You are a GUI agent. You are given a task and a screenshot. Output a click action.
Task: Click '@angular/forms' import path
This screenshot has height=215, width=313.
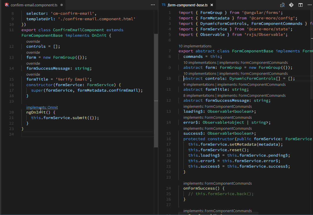click(261, 12)
